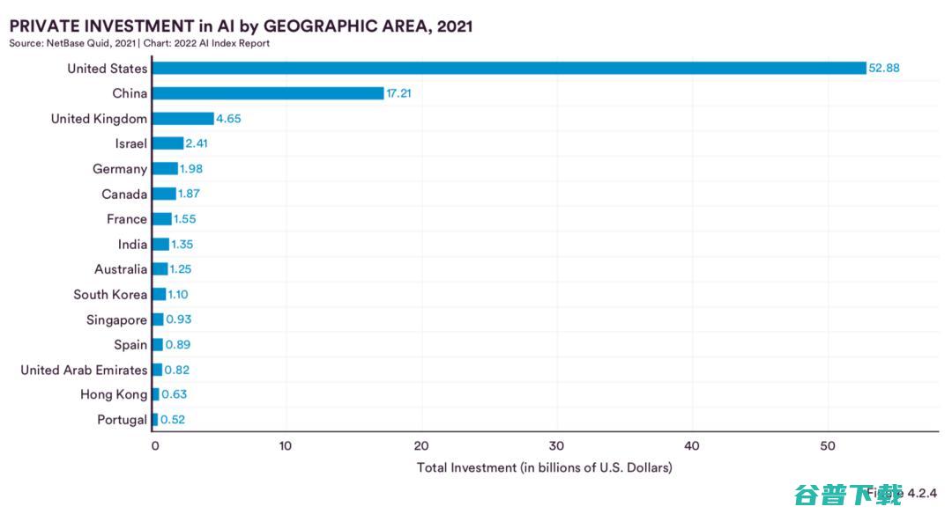Select the United Arab Emirates label
This screenshot has width=952, height=514.
tap(84, 370)
